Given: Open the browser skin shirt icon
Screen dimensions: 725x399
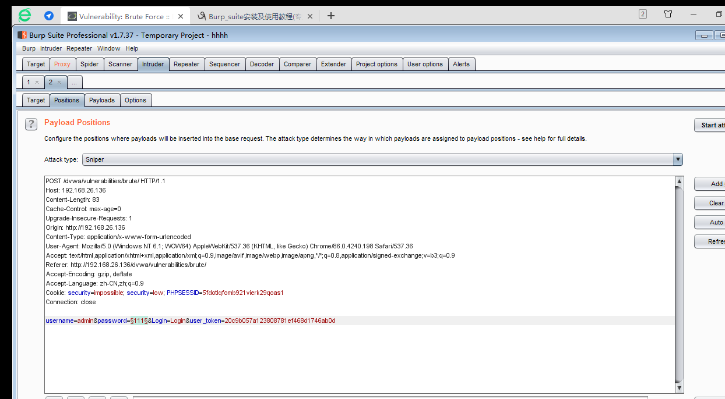Looking at the screenshot, I should (668, 14).
